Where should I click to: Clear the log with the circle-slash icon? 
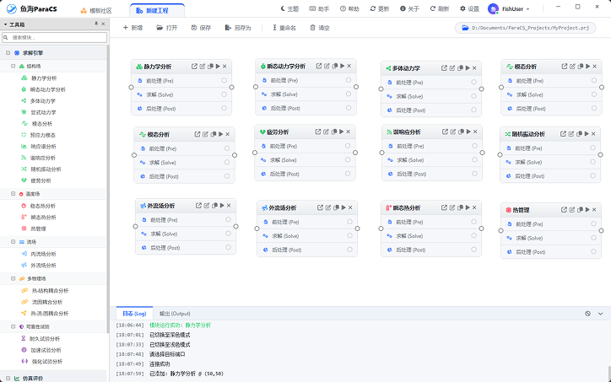coord(588,313)
